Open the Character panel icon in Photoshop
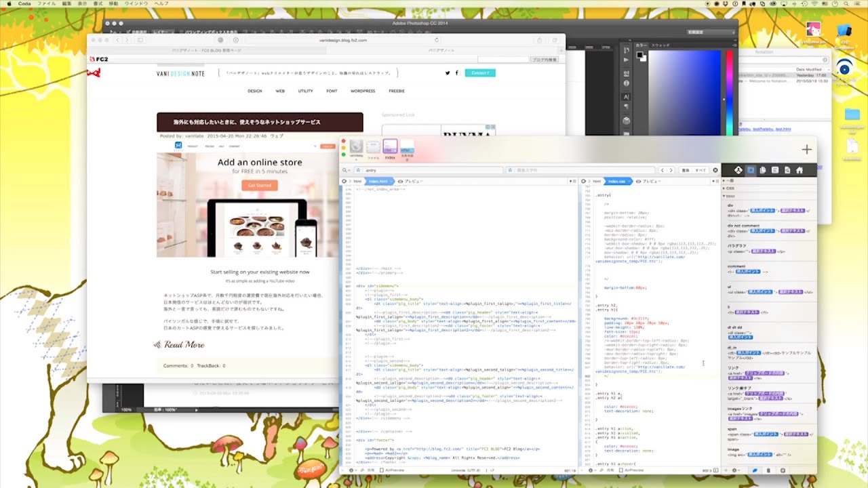Viewport: 868px width, 488px height. click(x=627, y=96)
